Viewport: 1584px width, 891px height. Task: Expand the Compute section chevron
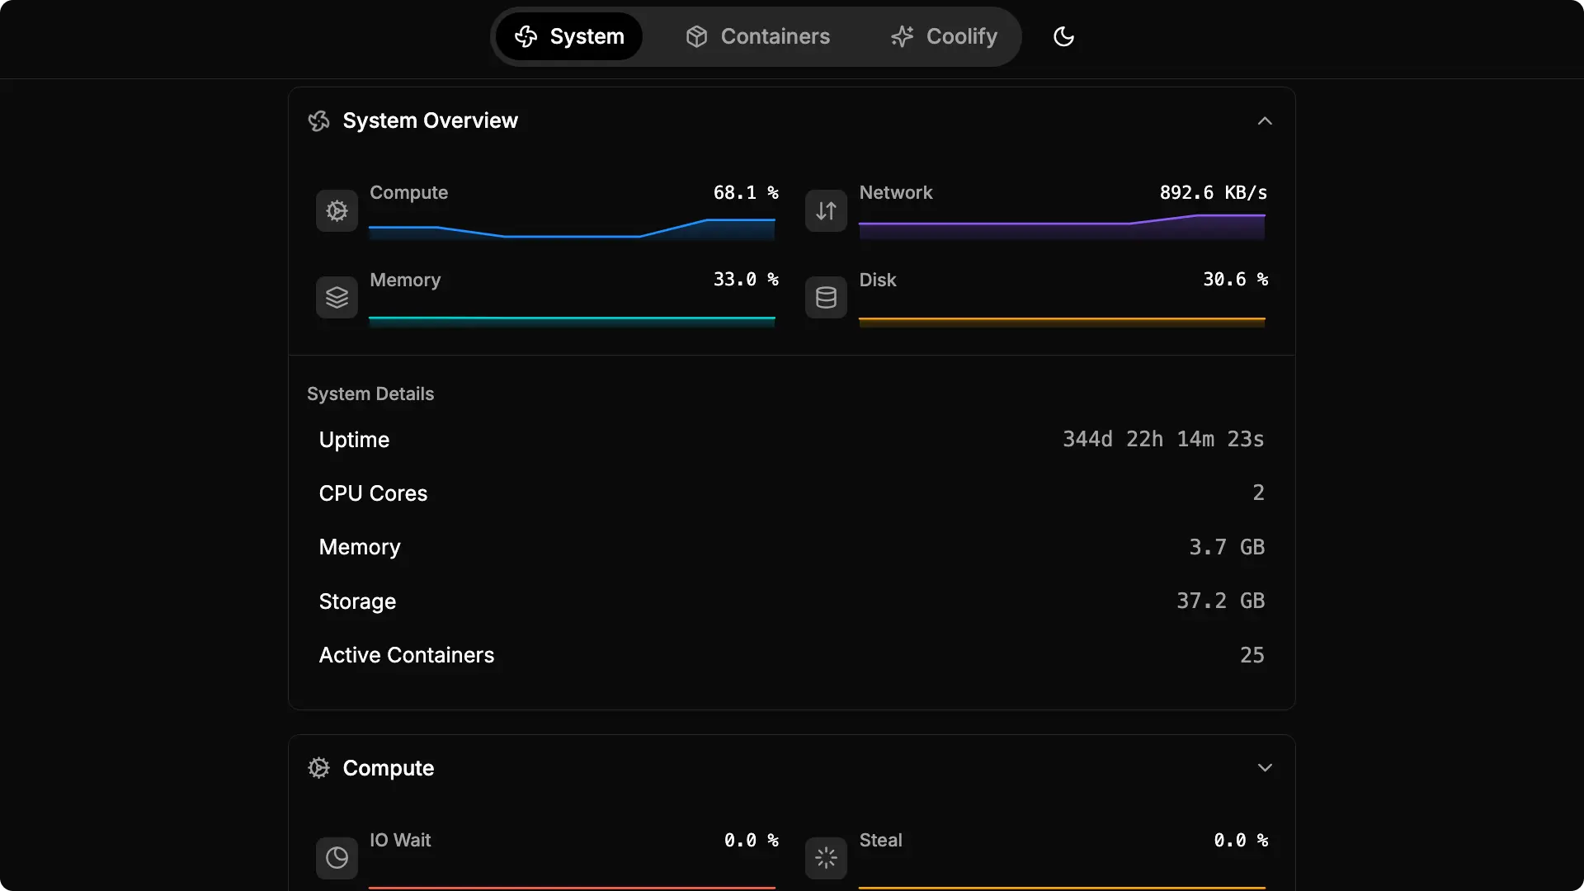tap(1264, 768)
